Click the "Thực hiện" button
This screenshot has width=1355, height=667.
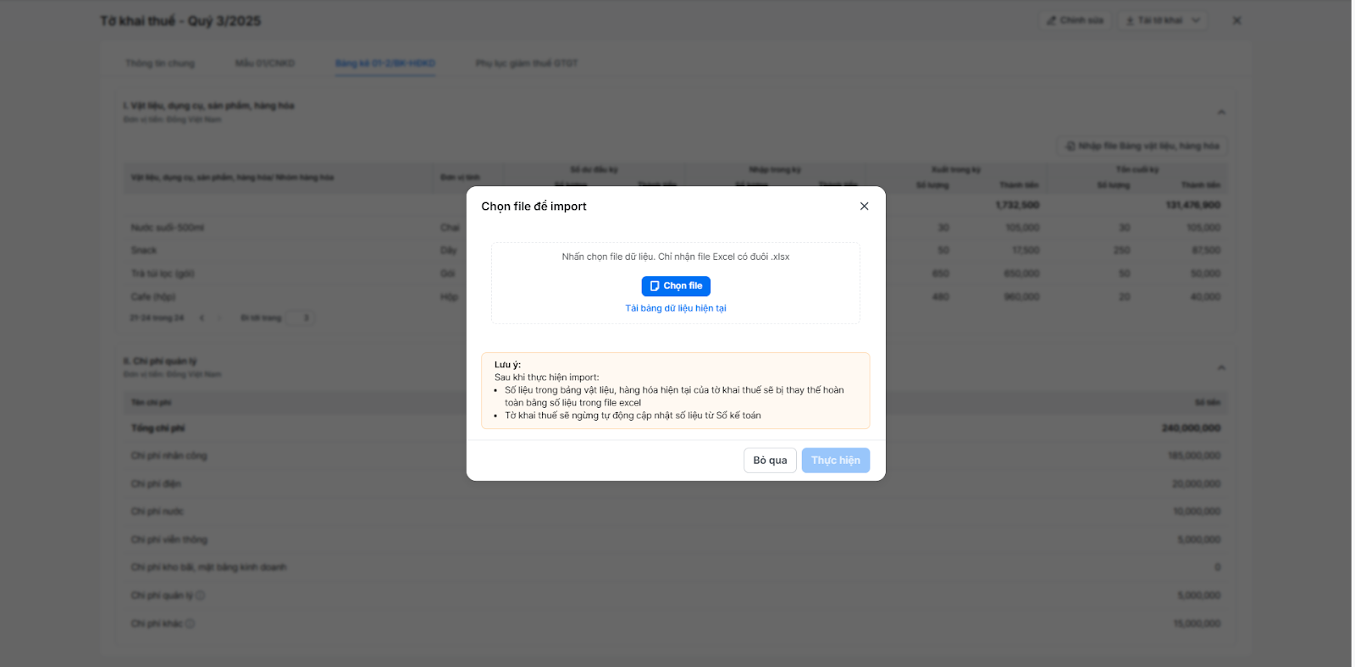tap(835, 460)
